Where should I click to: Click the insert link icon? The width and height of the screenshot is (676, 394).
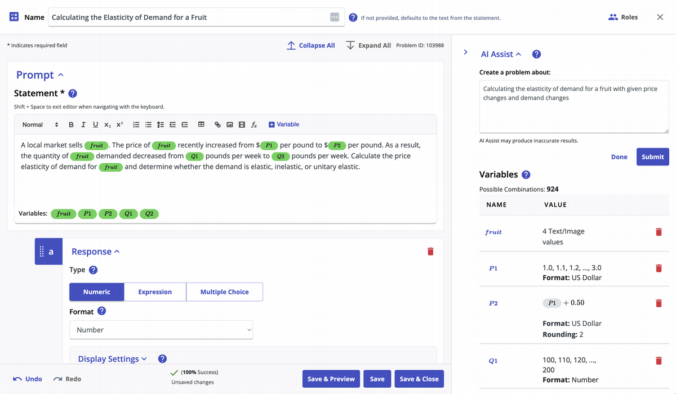[x=217, y=124]
